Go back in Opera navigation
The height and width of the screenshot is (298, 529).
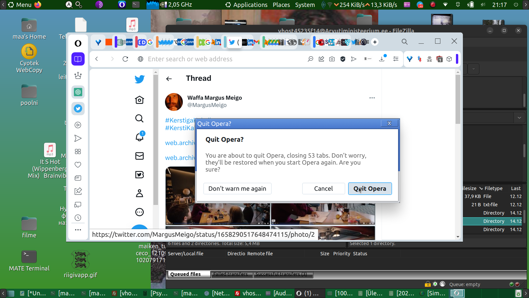click(x=97, y=59)
